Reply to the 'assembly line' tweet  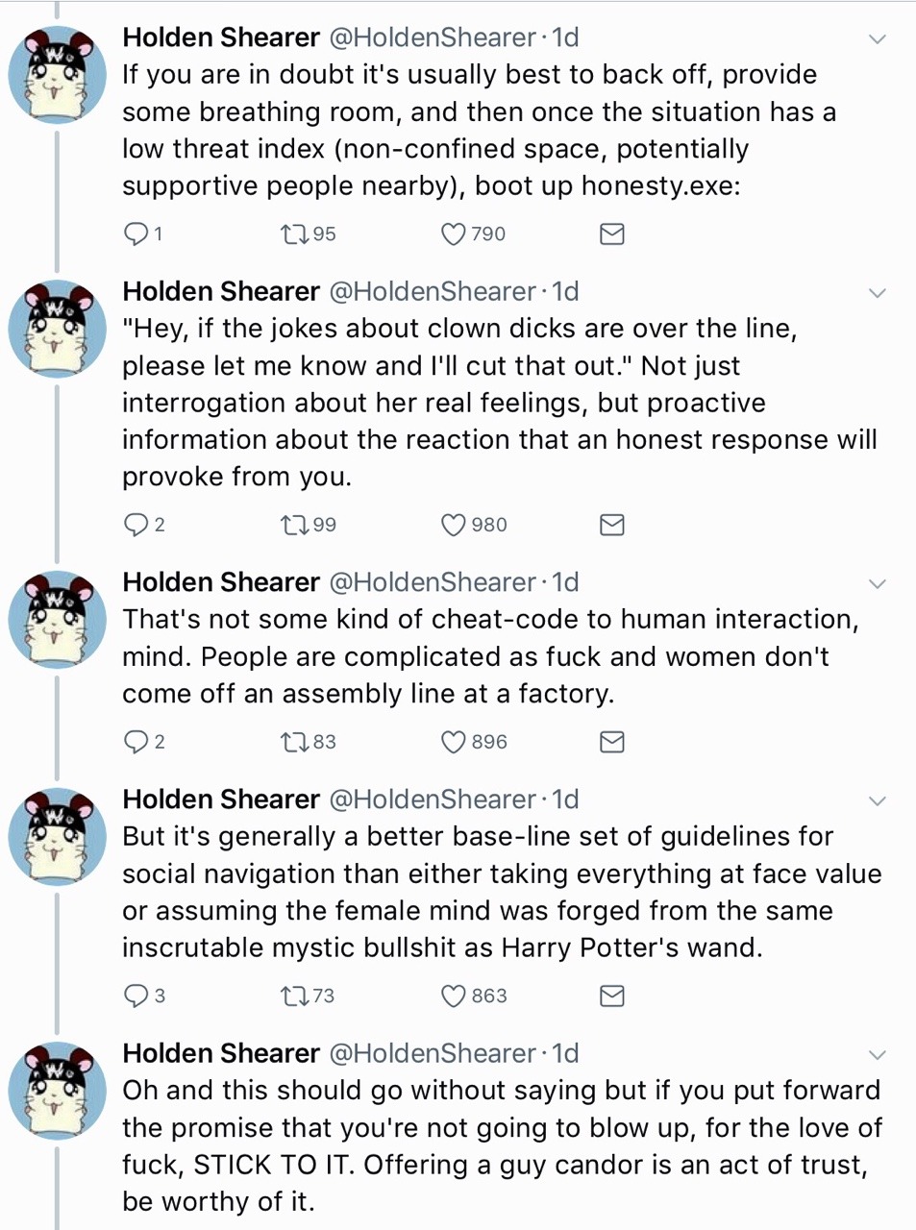136,742
